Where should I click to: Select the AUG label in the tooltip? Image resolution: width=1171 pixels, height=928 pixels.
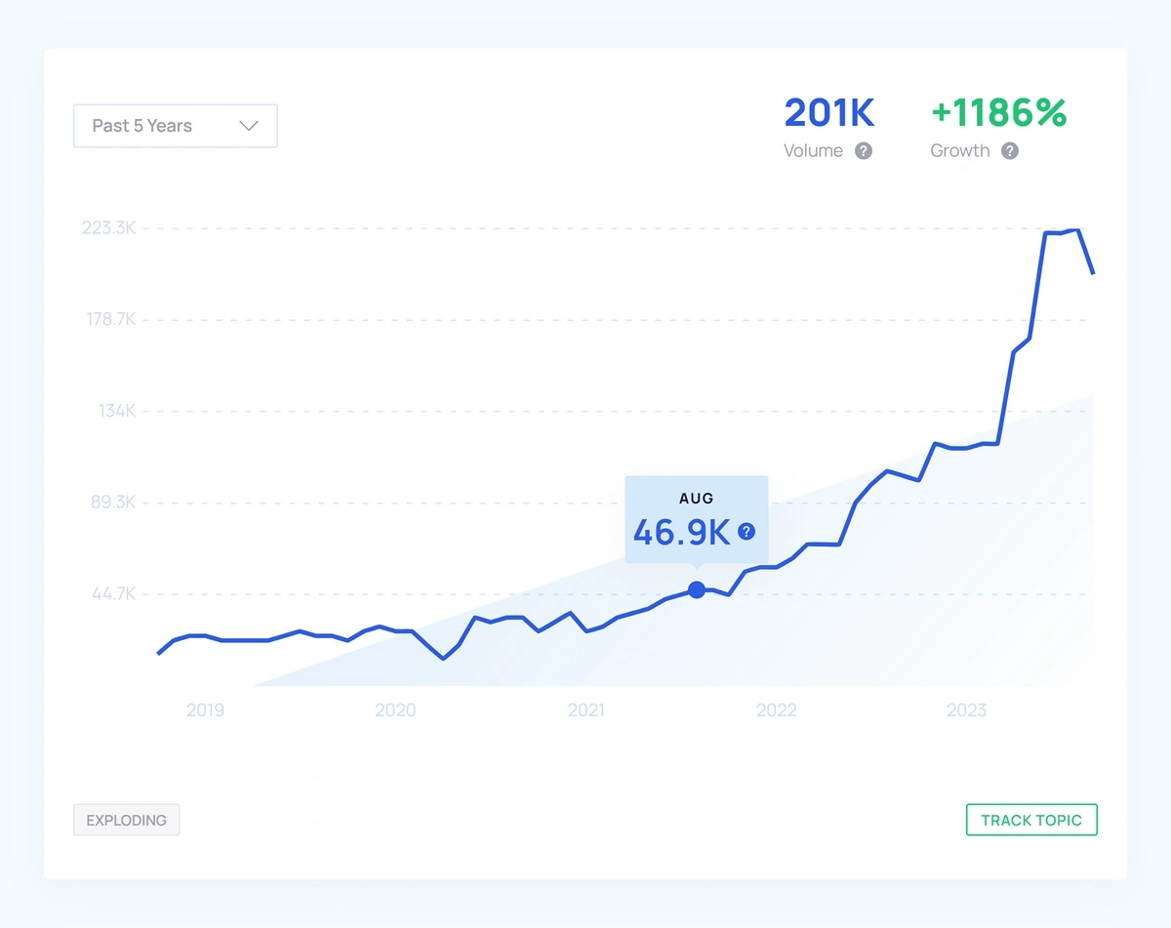[696, 499]
